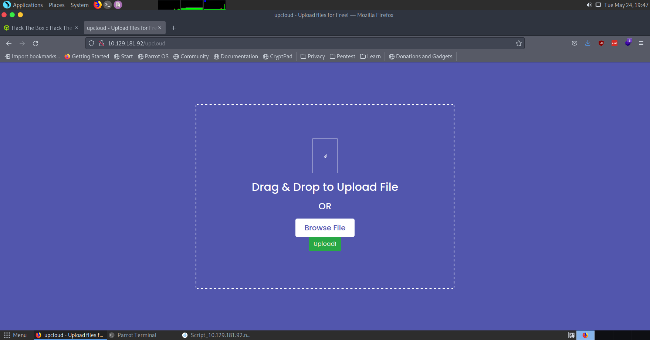Launch the purple notes launcher icon
The width and height of the screenshot is (650, 340).
[118, 5]
